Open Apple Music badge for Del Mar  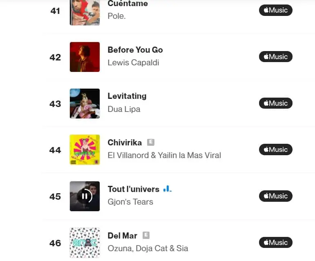coord(276,243)
